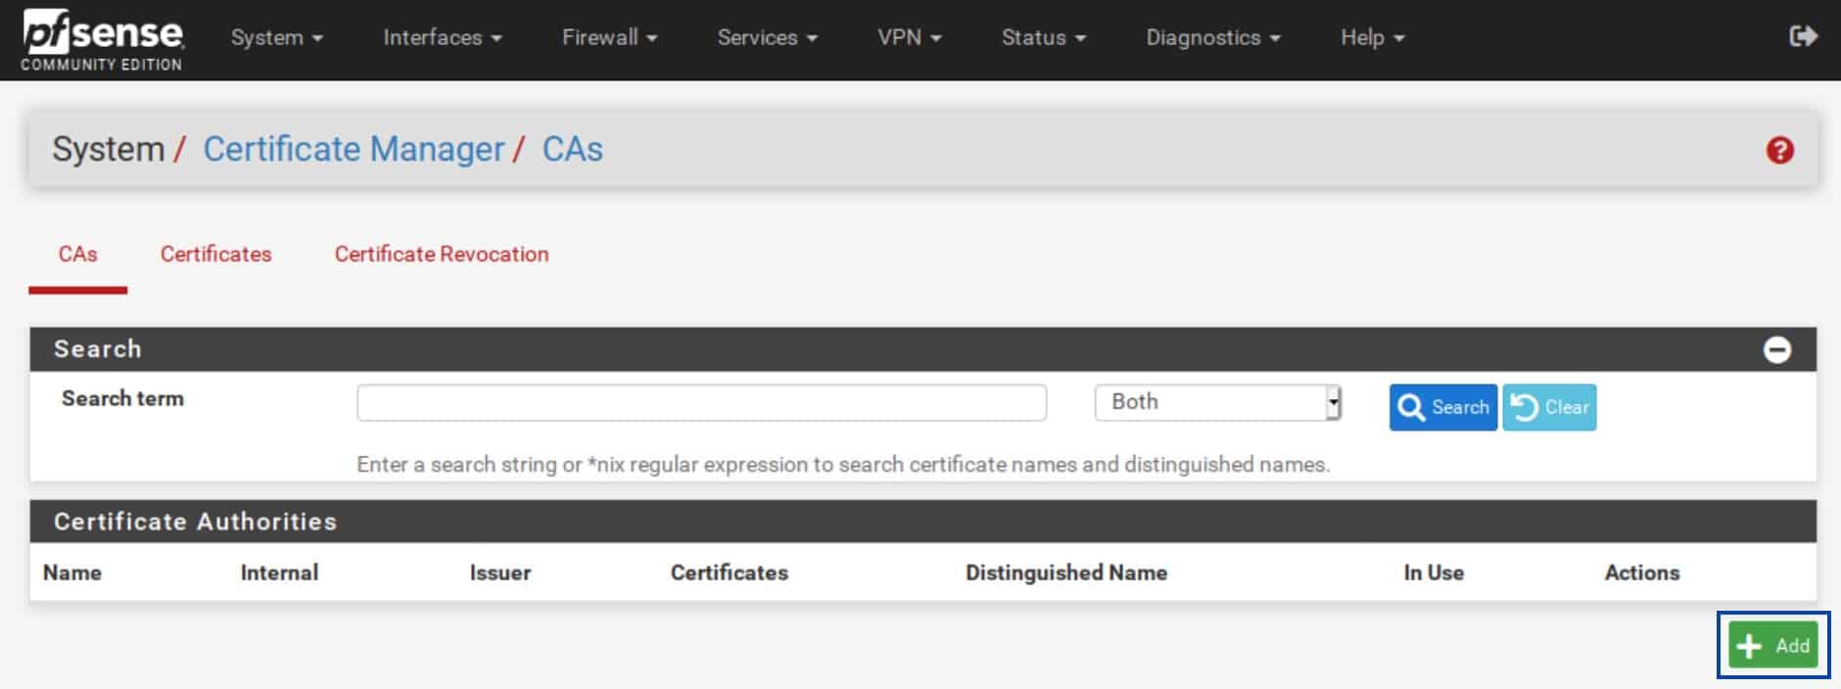Click the Internal column header

click(x=279, y=573)
